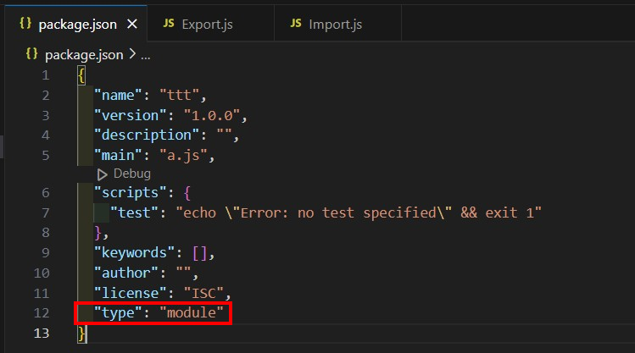Switch to the Import.js tab
The height and width of the screenshot is (353, 635).
coord(337,24)
